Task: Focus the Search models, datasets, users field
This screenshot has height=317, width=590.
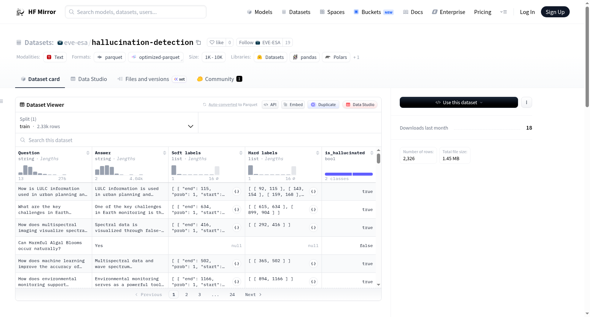Action: click(x=136, y=12)
